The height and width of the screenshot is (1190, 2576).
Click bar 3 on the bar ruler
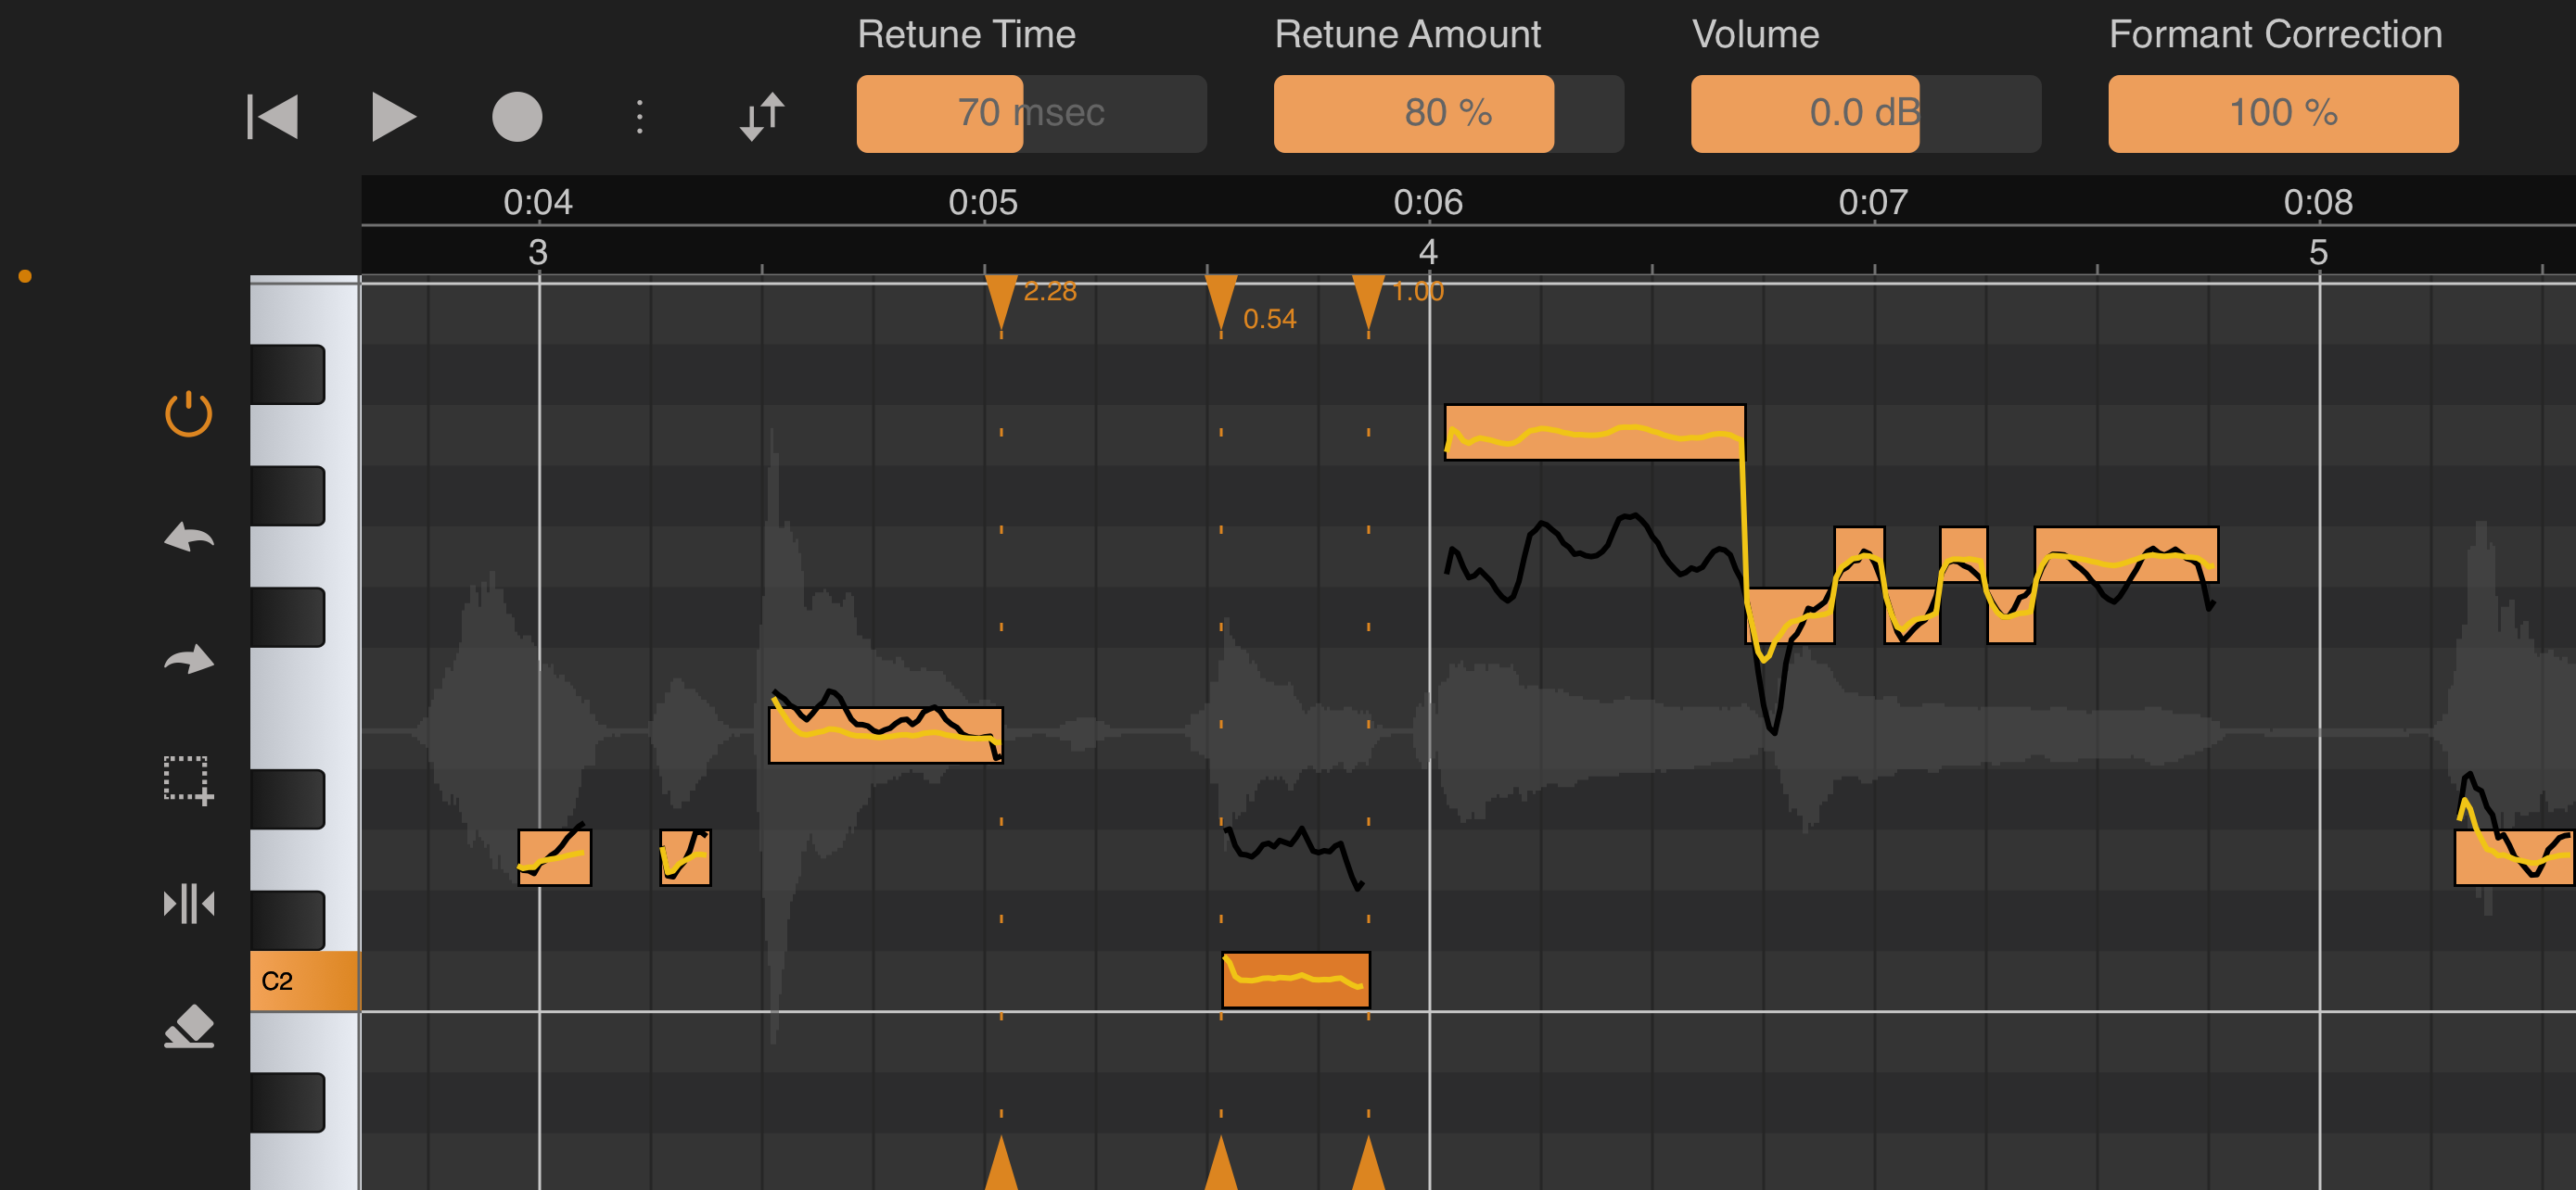click(538, 251)
